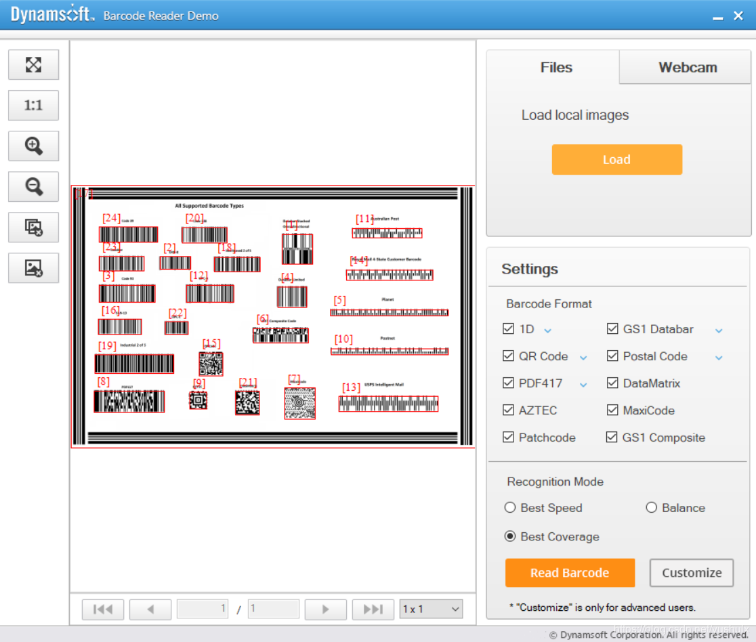Toggle the DataMatrix checkbox
The height and width of the screenshot is (642, 756).
[612, 383]
